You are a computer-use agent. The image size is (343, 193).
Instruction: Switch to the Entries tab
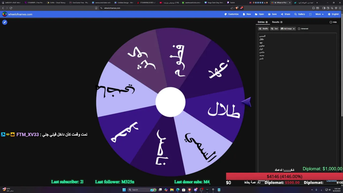coord(263,22)
